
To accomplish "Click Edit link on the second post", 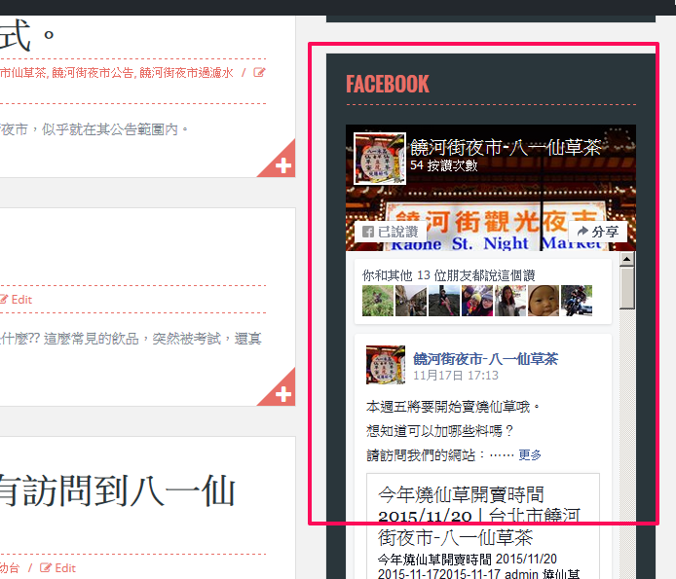I will pyautogui.click(x=21, y=300).
